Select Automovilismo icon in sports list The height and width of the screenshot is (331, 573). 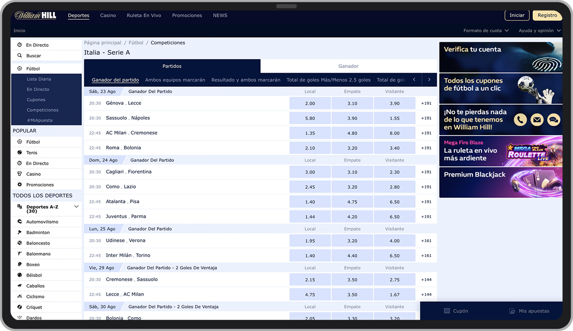click(x=19, y=222)
